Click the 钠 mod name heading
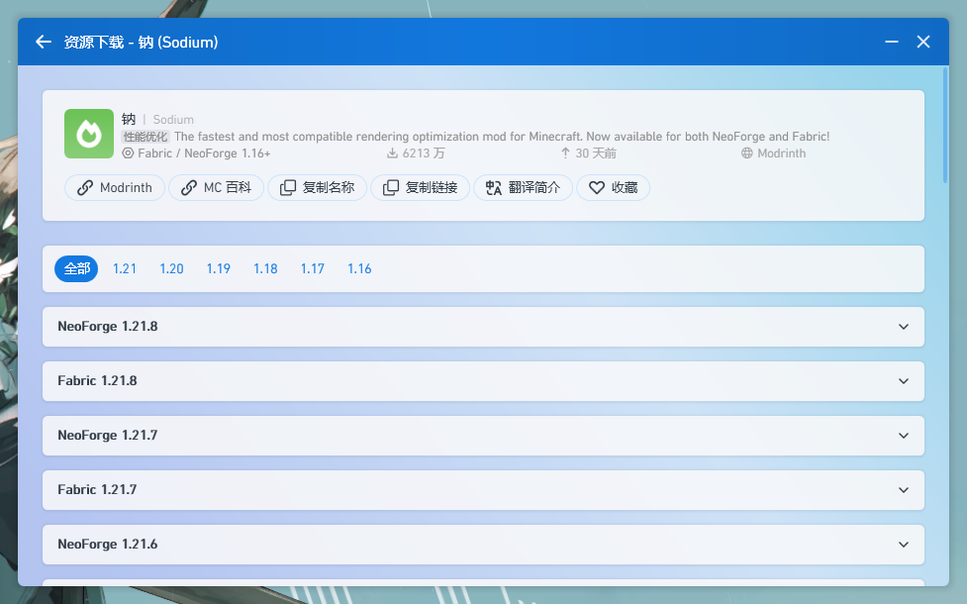Screen dimensions: 967x604 coord(129,119)
